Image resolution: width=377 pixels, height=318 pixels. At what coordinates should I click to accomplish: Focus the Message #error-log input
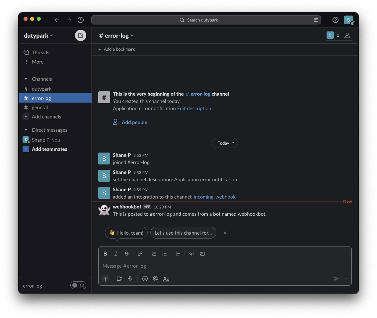(x=225, y=266)
